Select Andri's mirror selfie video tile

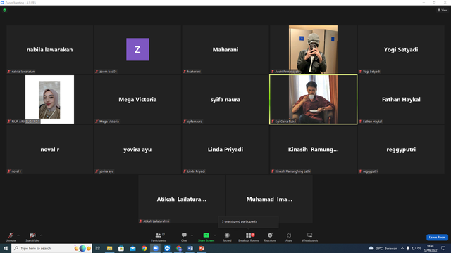pyautogui.click(x=313, y=49)
